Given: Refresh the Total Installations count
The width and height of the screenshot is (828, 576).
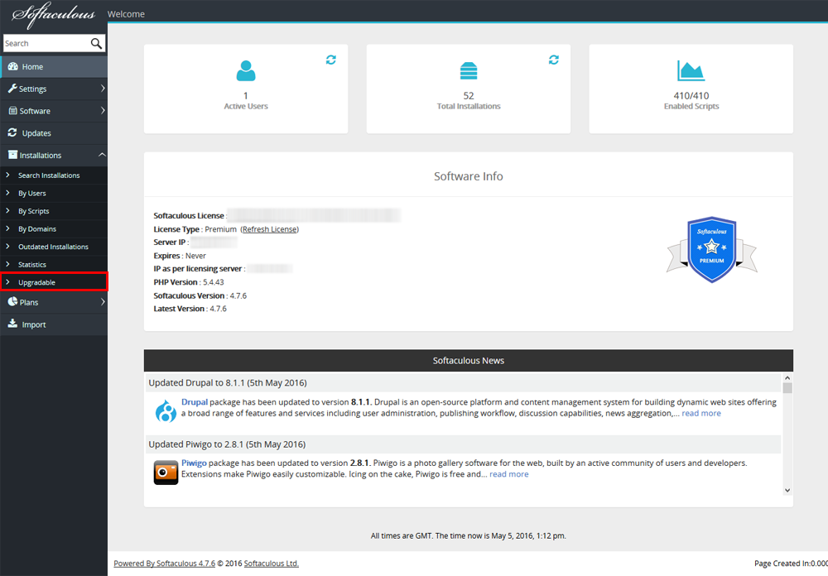Looking at the screenshot, I should click(x=554, y=60).
